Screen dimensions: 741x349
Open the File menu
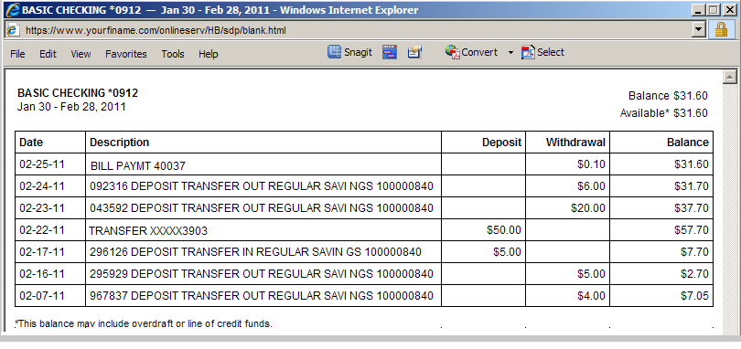click(x=17, y=54)
